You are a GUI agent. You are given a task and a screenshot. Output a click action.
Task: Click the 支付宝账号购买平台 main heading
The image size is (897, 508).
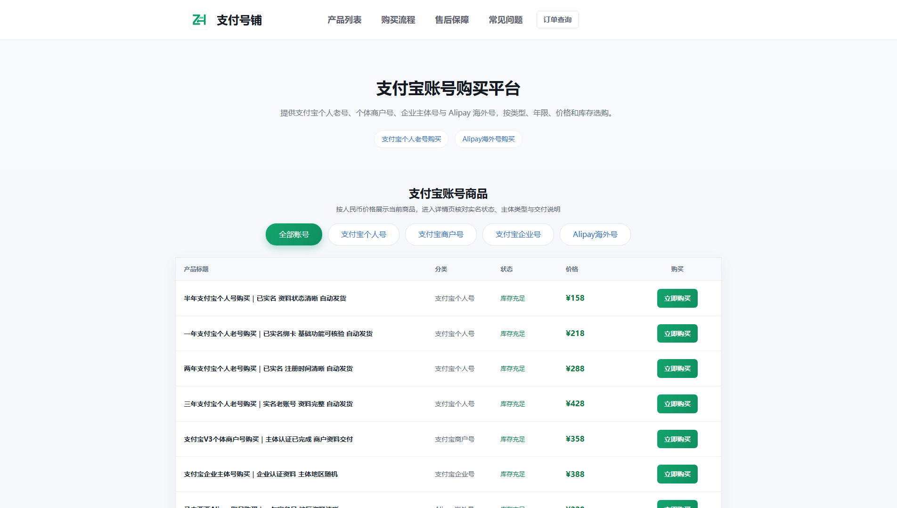[x=448, y=89]
